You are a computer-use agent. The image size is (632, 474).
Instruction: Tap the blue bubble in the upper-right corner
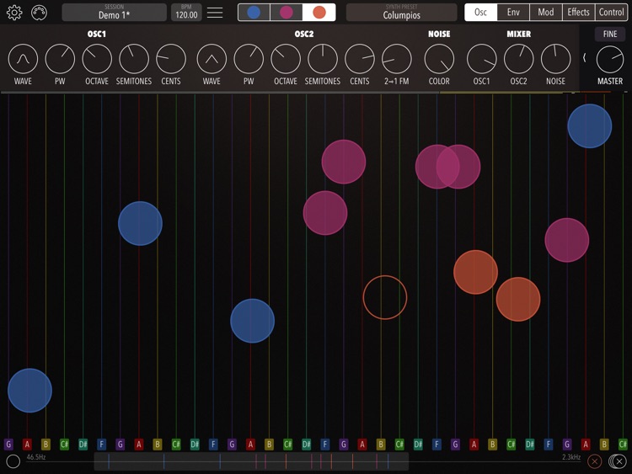point(590,126)
